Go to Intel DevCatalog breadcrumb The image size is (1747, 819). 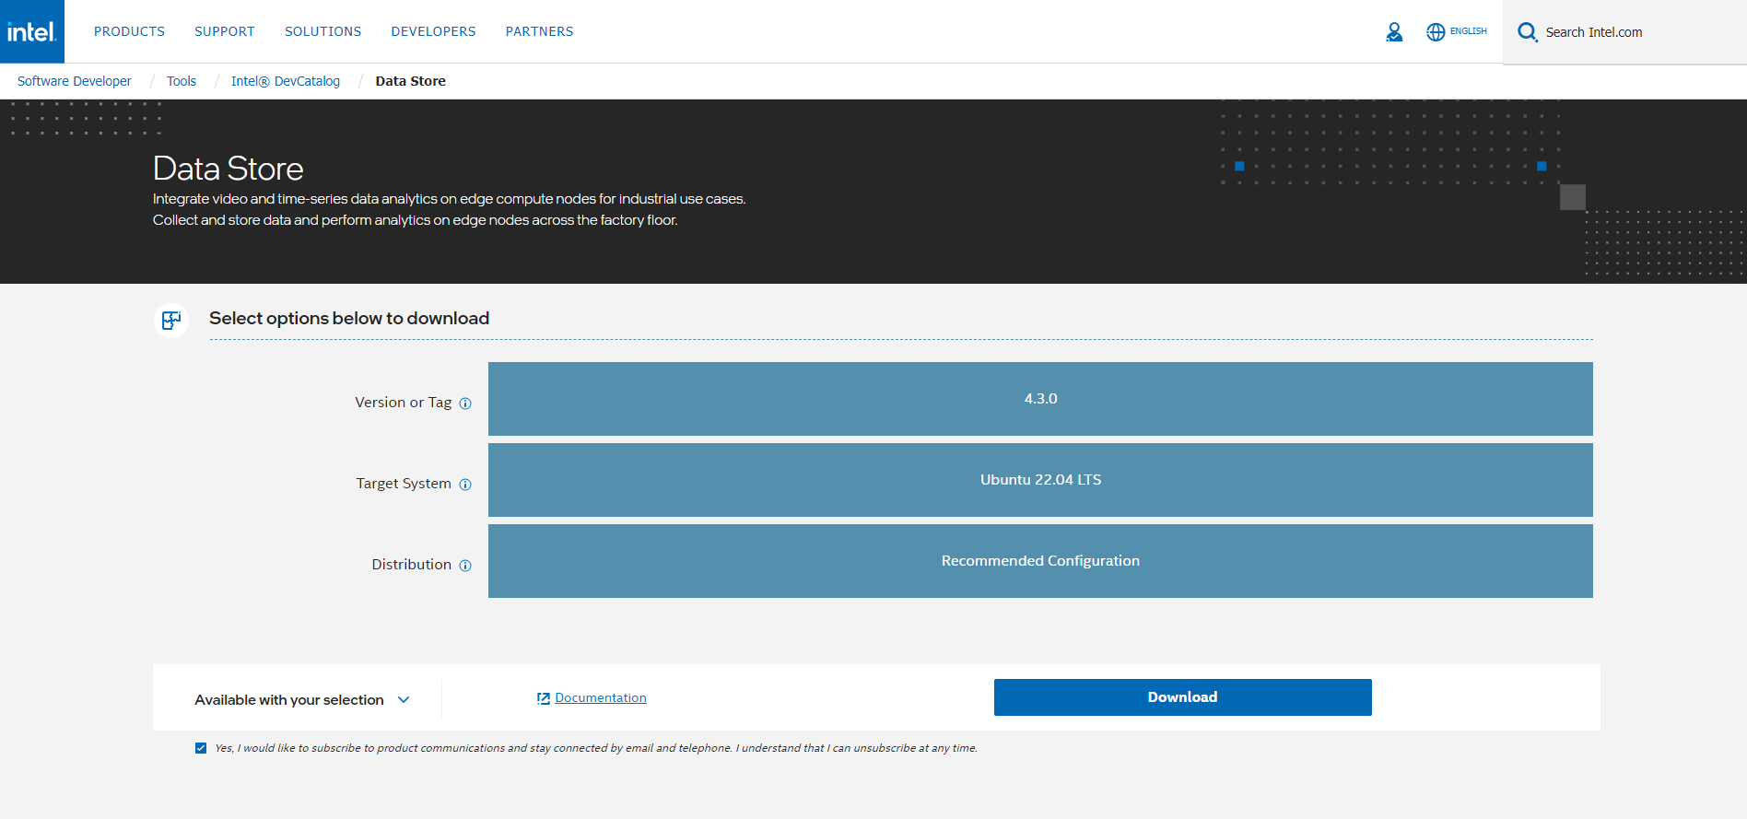286,81
